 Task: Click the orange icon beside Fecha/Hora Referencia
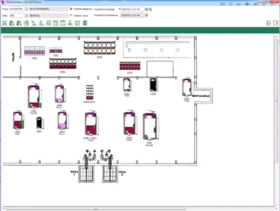(147, 15)
